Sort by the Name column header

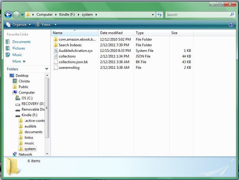coord(75,33)
